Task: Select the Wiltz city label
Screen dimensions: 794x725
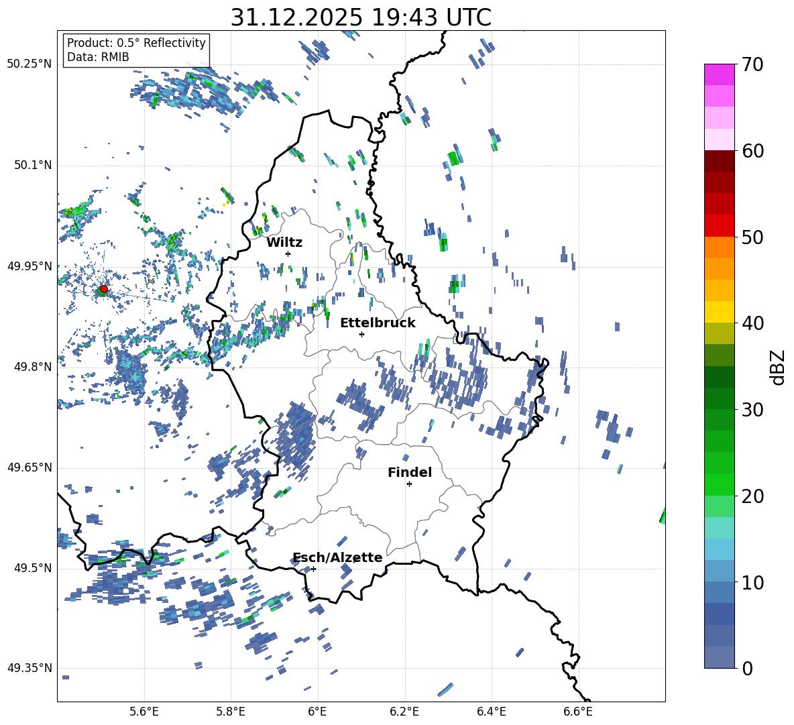Action: click(284, 243)
